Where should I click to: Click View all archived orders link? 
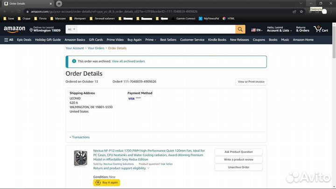(x=128, y=61)
